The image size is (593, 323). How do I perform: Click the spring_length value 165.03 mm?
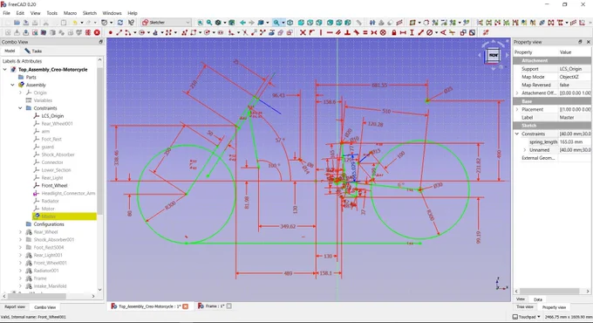[571, 142]
